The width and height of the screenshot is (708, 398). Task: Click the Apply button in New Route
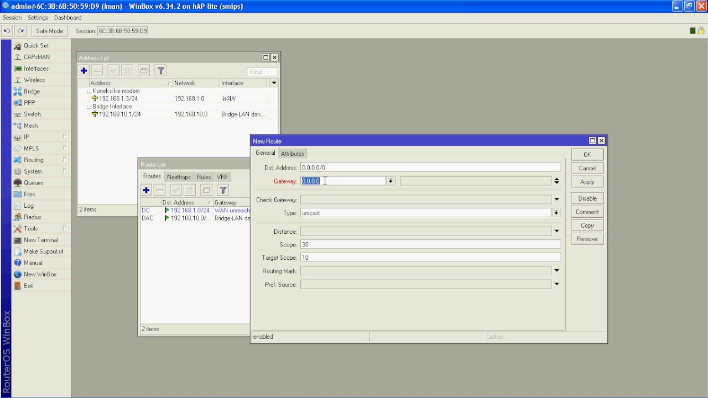[587, 182]
